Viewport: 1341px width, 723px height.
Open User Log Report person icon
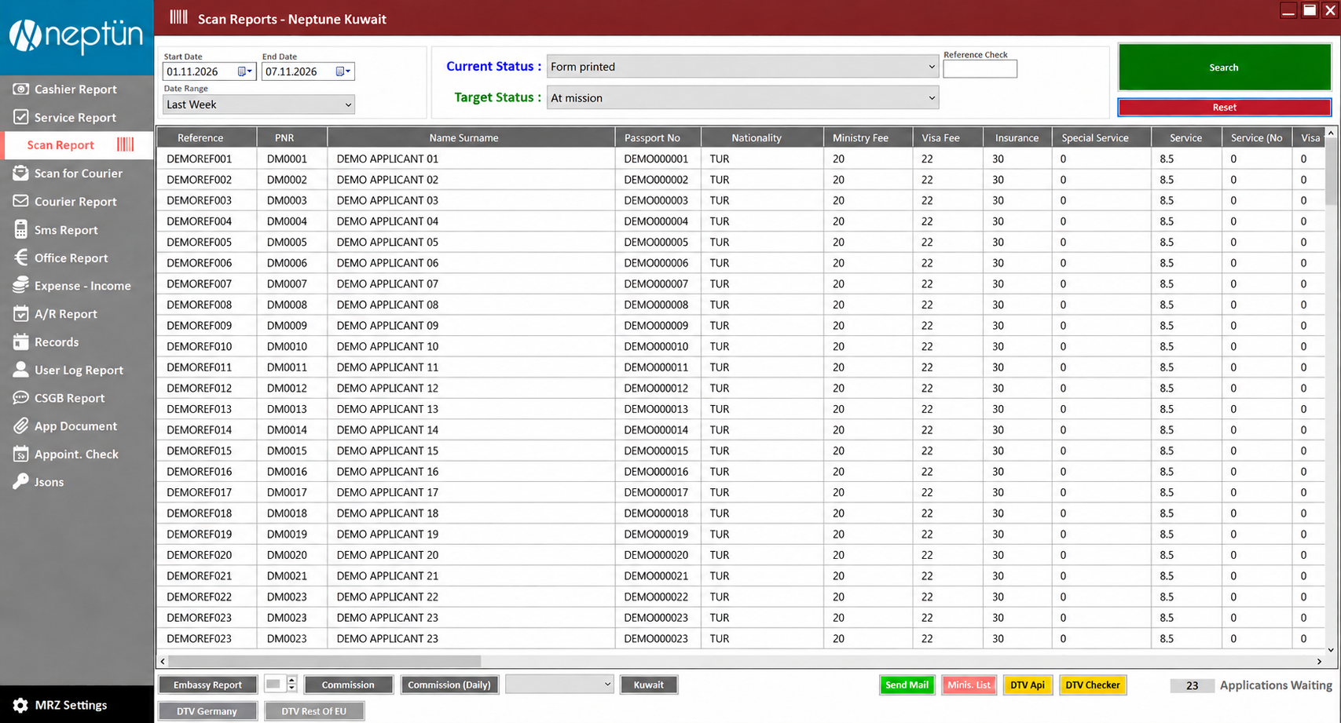tap(20, 369)
